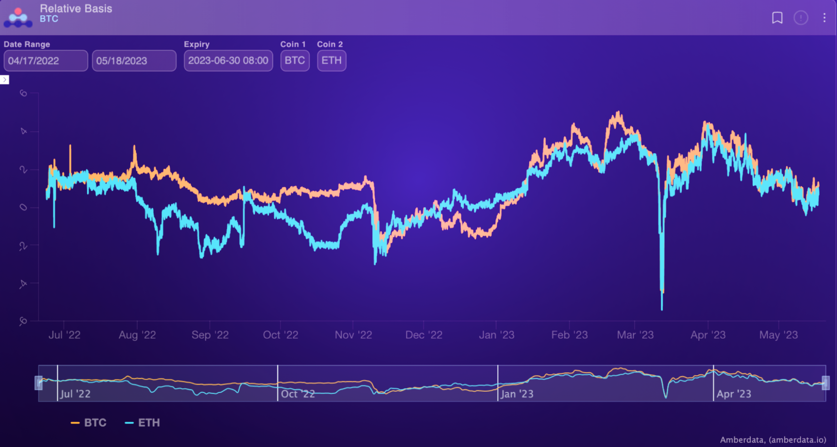Click Apr '23 marker in range navigator
The image size is (837, 447).
click(734, 394)
